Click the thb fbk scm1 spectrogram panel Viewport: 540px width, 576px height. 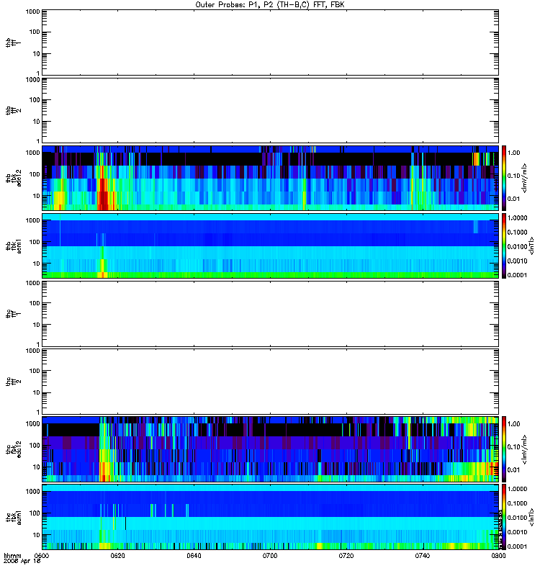pos(271,246)
